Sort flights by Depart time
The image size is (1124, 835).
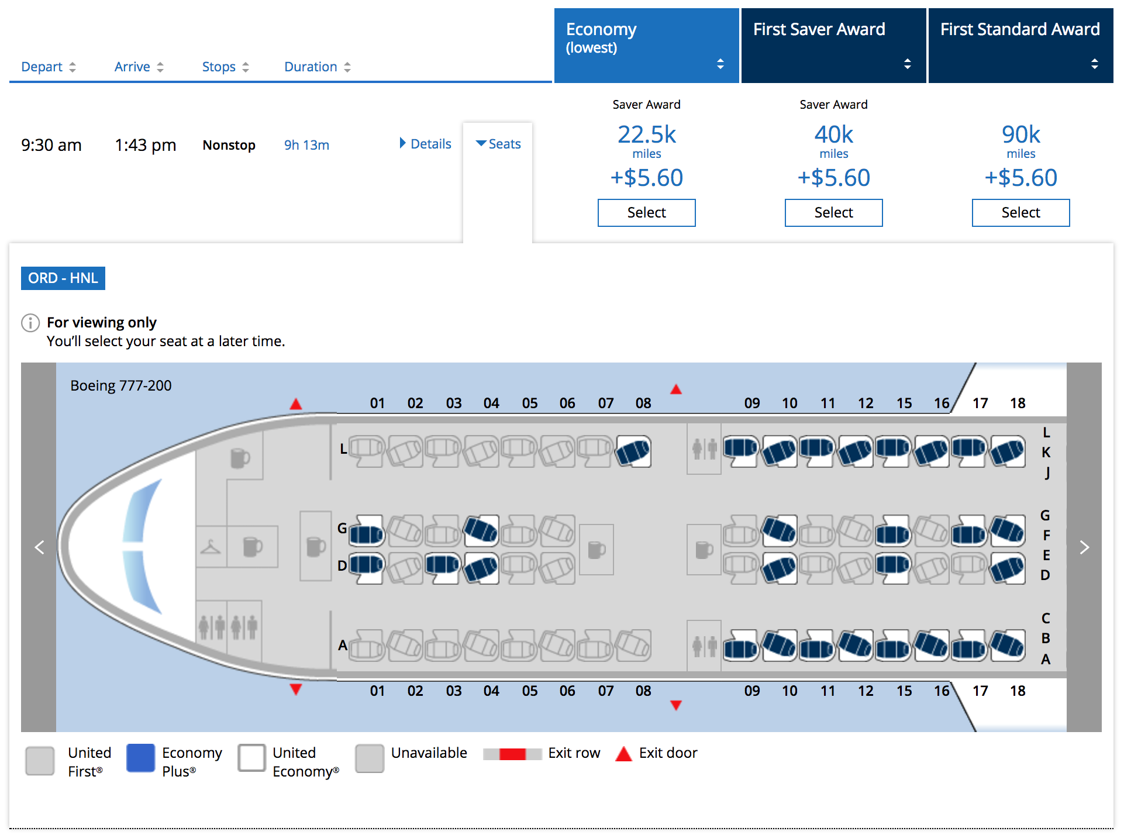coord(48,67)
